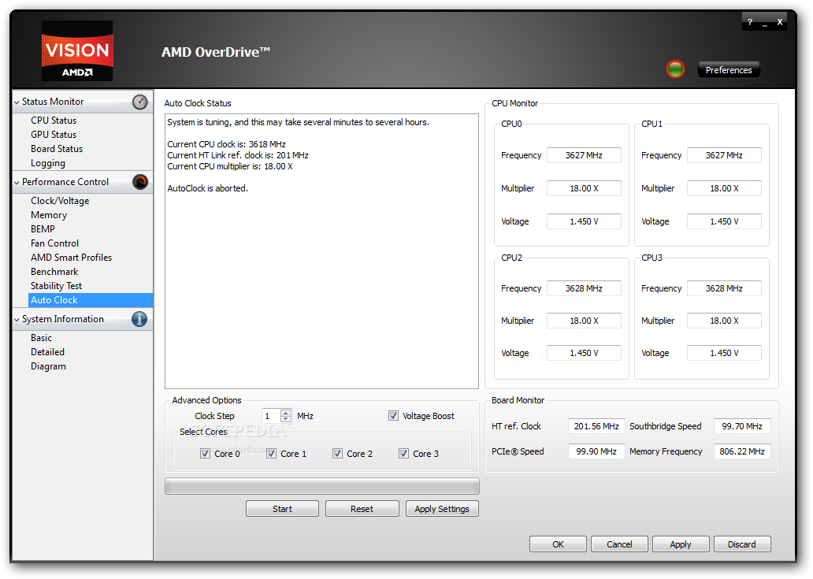Open Detailed system information
Image resolution: width=813 pixels, height=579 pixels.
[x=47, y=352]
